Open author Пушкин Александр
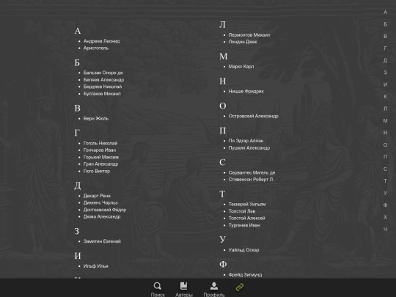 tap(249, 147)
